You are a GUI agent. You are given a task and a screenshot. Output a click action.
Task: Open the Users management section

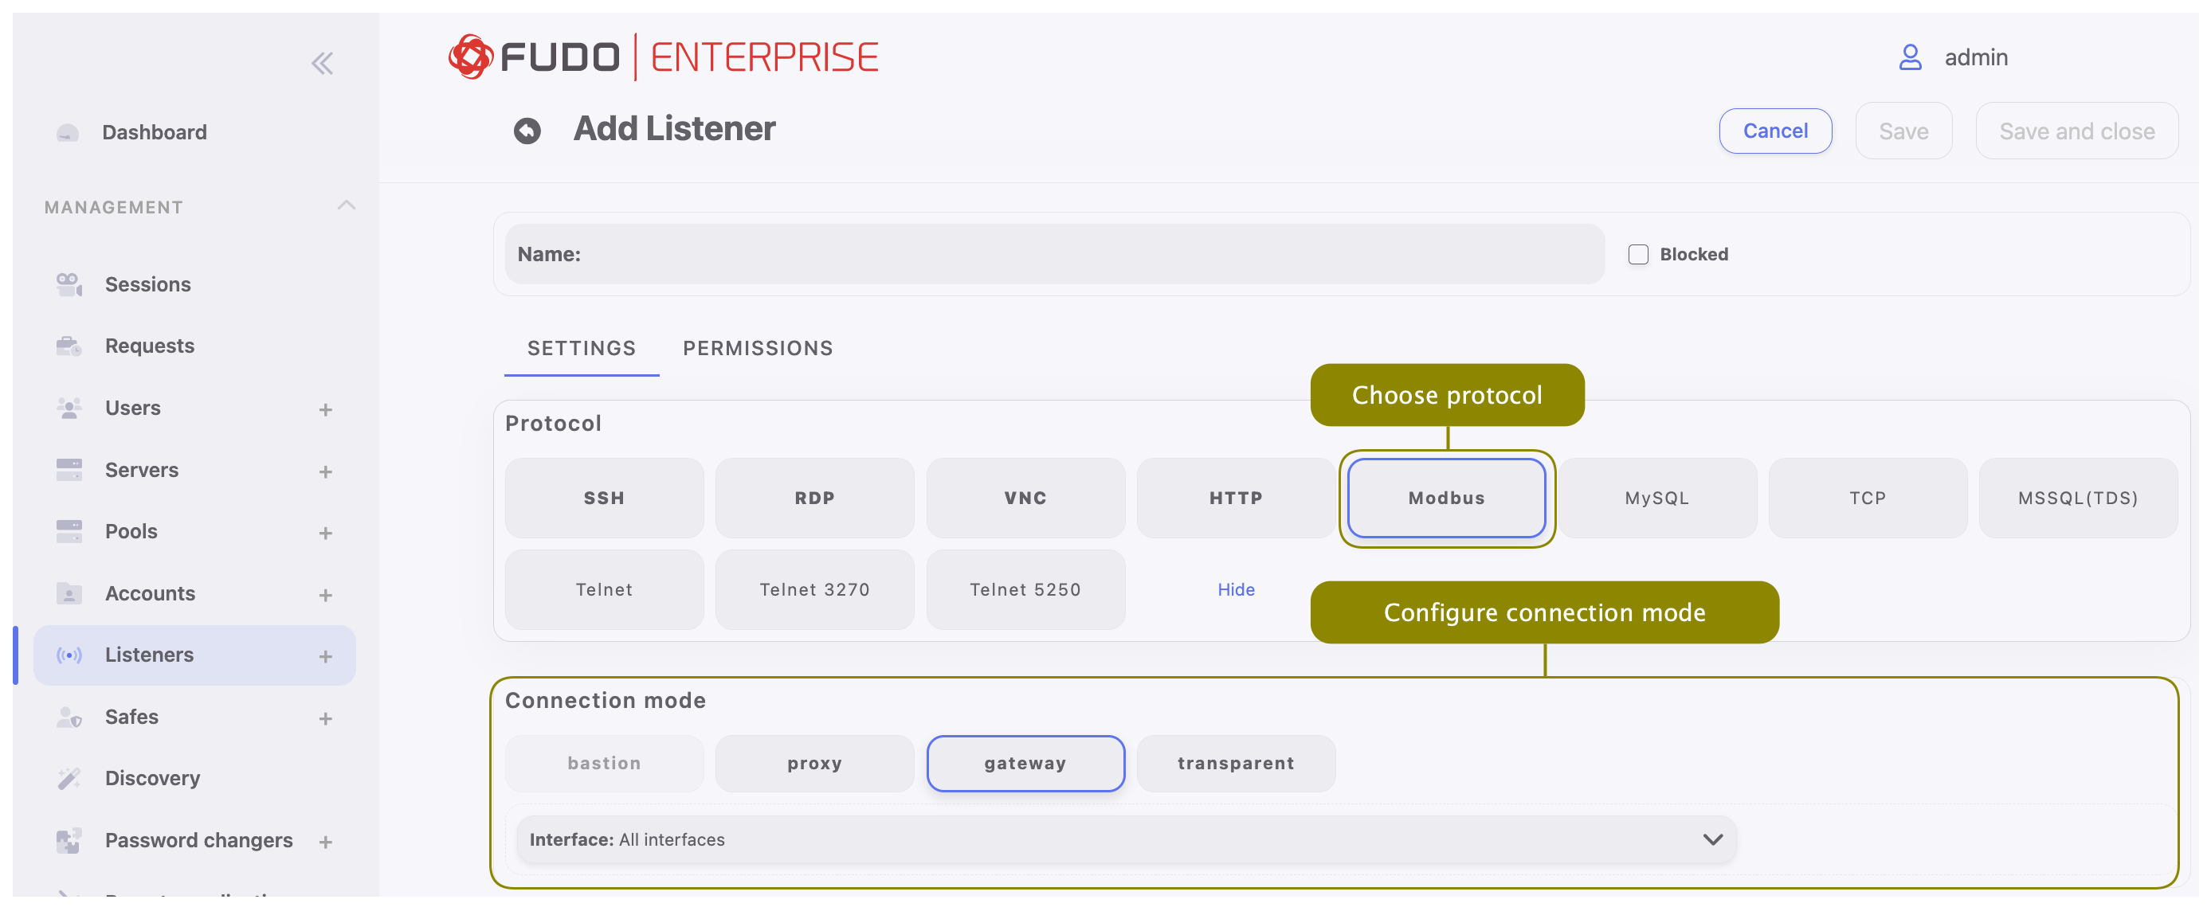pyautogui.click(x=132, y=408)
